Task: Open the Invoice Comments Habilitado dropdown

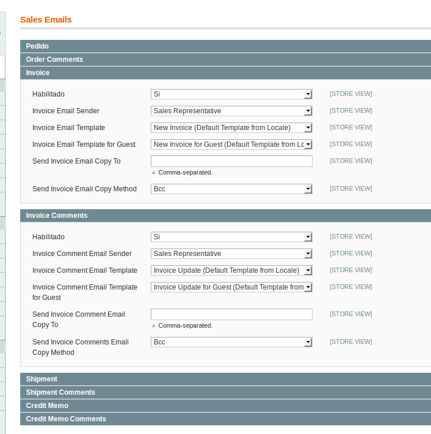Action: (231, 237)
